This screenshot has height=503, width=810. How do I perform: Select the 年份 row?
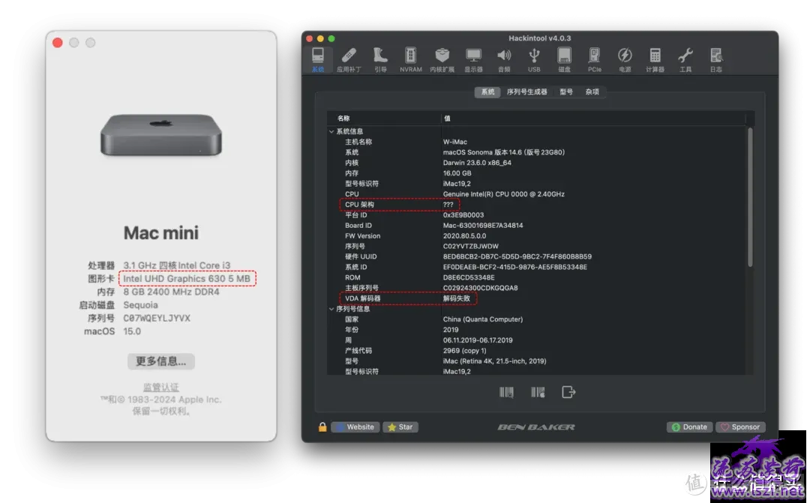coord(537,330)
